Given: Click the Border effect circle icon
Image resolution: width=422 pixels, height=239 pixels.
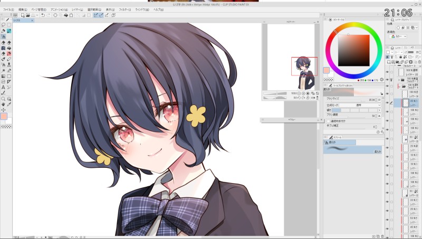Looking at the screenshot, I should pyautogui.click(x=398, y=27).
